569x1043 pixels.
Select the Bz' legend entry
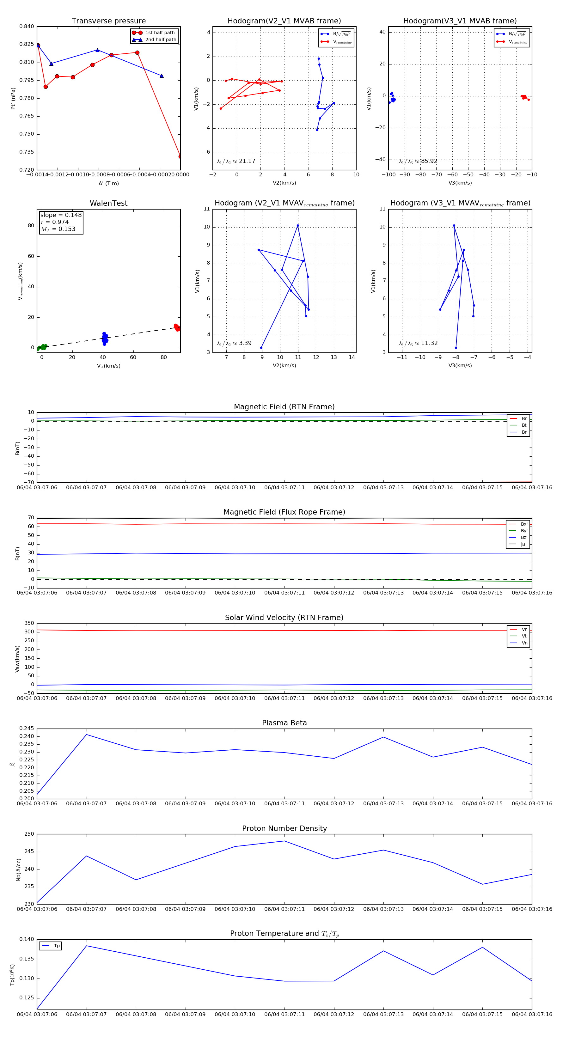coord(518,537)
